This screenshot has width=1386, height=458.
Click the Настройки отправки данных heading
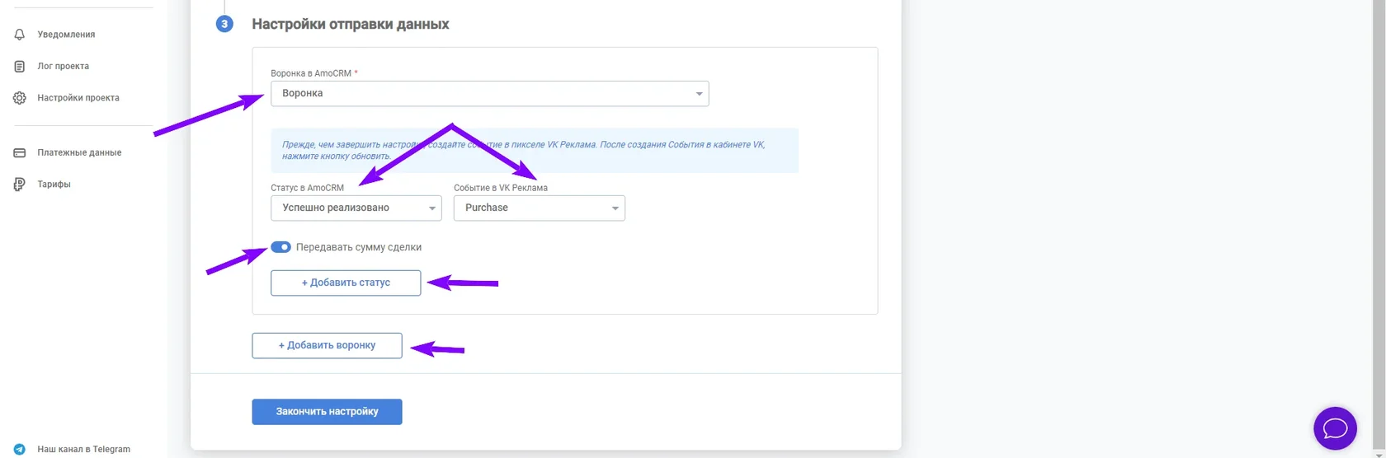point(351,24)
